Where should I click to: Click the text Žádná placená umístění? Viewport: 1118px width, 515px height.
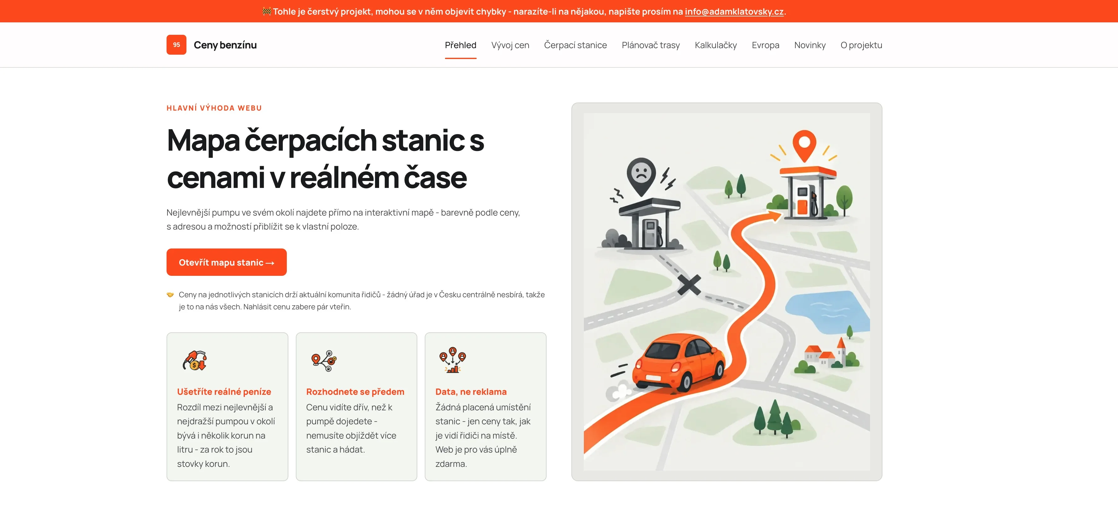click(x=483, y=407)
